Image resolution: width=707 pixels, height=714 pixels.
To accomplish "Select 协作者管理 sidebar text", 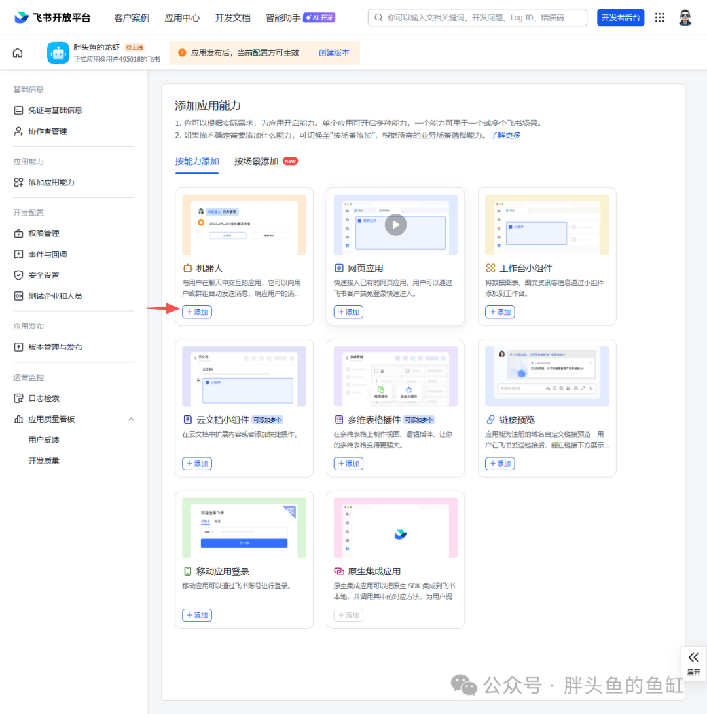I will pos(48,131).
